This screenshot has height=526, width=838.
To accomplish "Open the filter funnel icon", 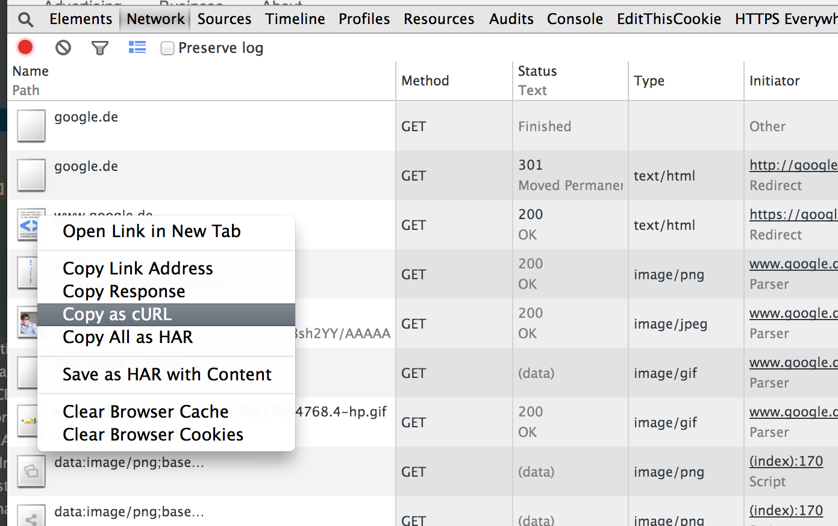I will (x=100, y=48).
